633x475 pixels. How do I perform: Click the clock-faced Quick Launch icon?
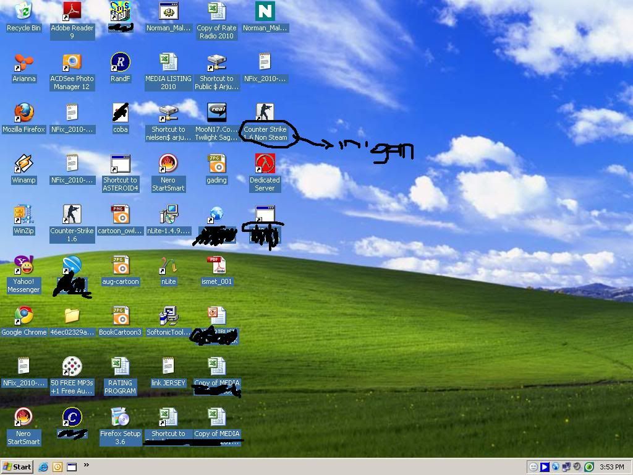point(57,467)
